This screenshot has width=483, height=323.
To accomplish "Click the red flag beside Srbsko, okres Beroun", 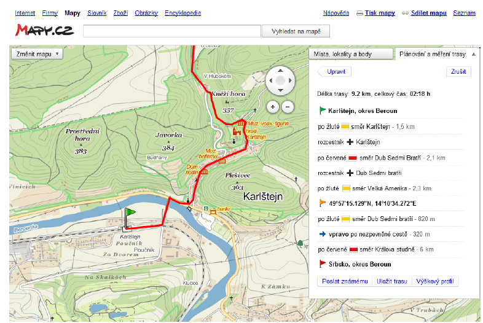I will click(x=322, y=263).
